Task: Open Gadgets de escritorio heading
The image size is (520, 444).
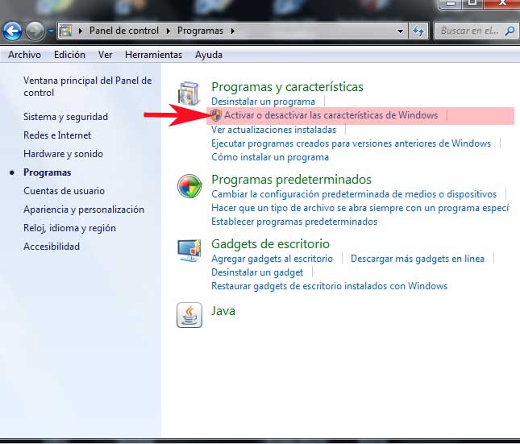Action: (270, 244)
